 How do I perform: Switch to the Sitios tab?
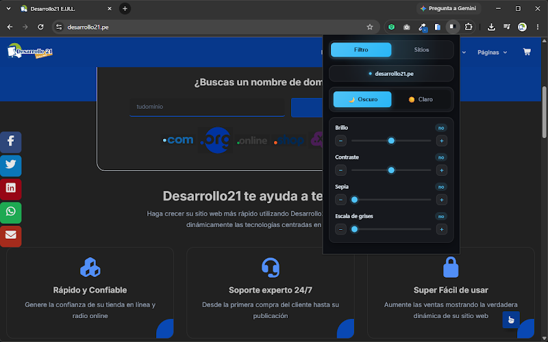pyautogui.click(x=421, y=49)
